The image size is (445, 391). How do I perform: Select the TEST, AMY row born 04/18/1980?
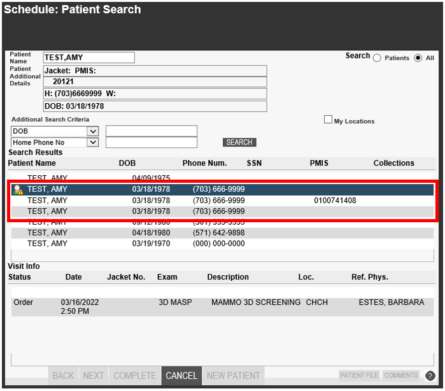click(222, 233)
